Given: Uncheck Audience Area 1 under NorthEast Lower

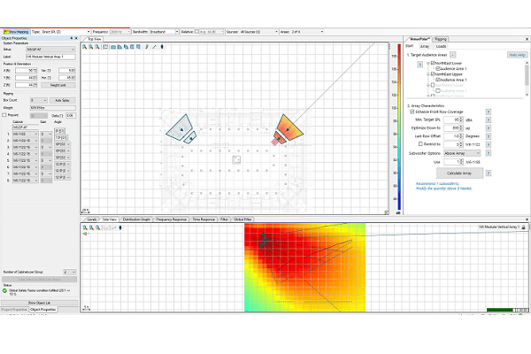Looking at the screenshot, I should click(438, 68).
